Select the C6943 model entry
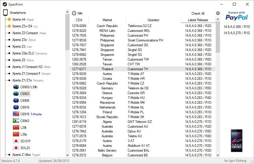Viewport: 254px width, 164px height. click(25, 121)
